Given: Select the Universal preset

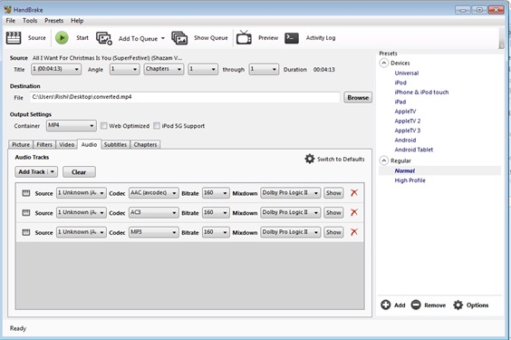Looking at the screenshot, I should click(407, 73).
